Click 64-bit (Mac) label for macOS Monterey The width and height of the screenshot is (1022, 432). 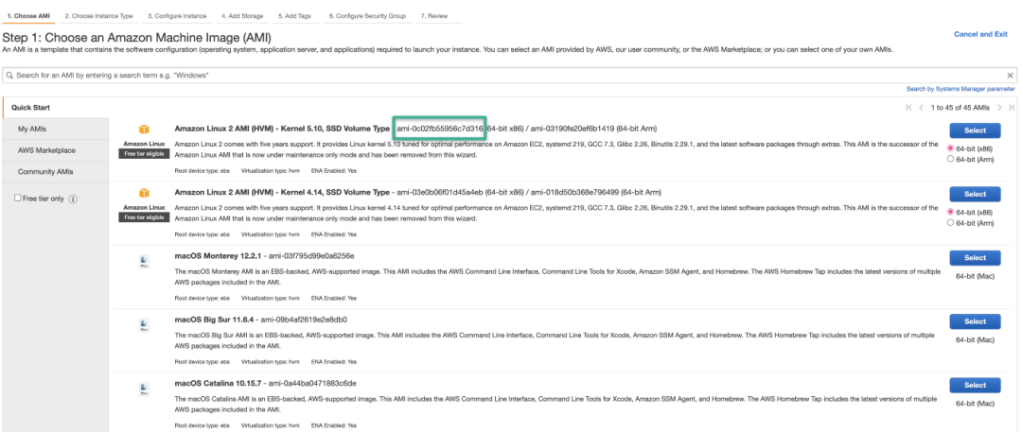(975, 276)
